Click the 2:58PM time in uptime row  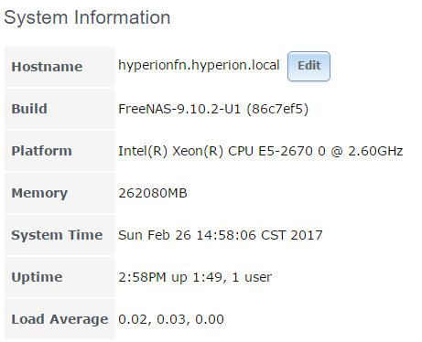(142, 277)
